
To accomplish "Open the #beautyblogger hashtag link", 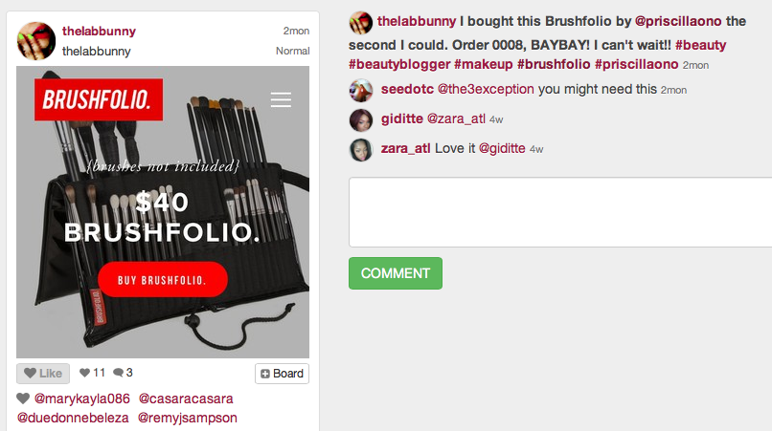I will (x=399, y=64).
